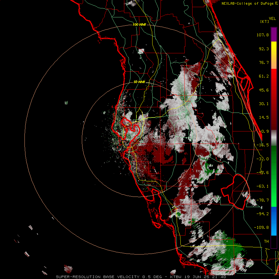The image size is (279, 279).
Task: Click the -0.9 scale value
Action: pyautogui.click(x=264, y=131)
